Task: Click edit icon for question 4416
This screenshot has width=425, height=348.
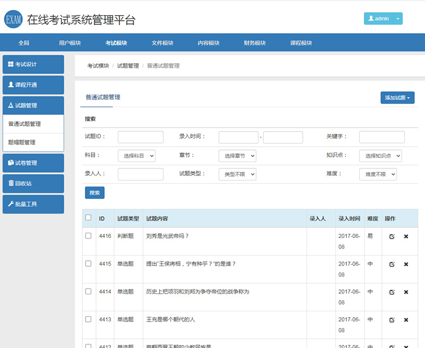Action: 392,236
